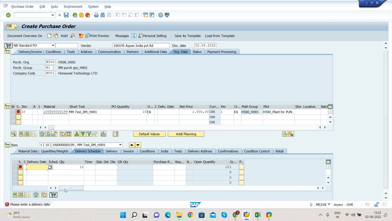Sort items descending icon

(83, 134)
